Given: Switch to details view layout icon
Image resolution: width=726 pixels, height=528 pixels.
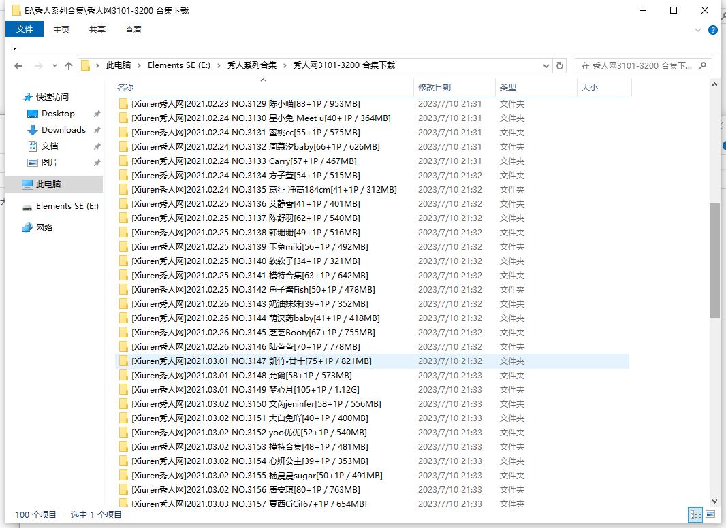Looking at the screenshot, I should (695, 514).
